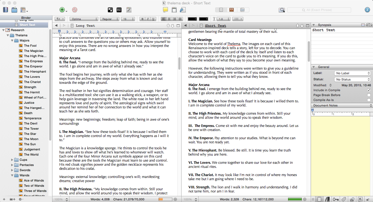Toggle split for the Long Text editor
The width and height of the screenshot is (373, 202).
178,26
